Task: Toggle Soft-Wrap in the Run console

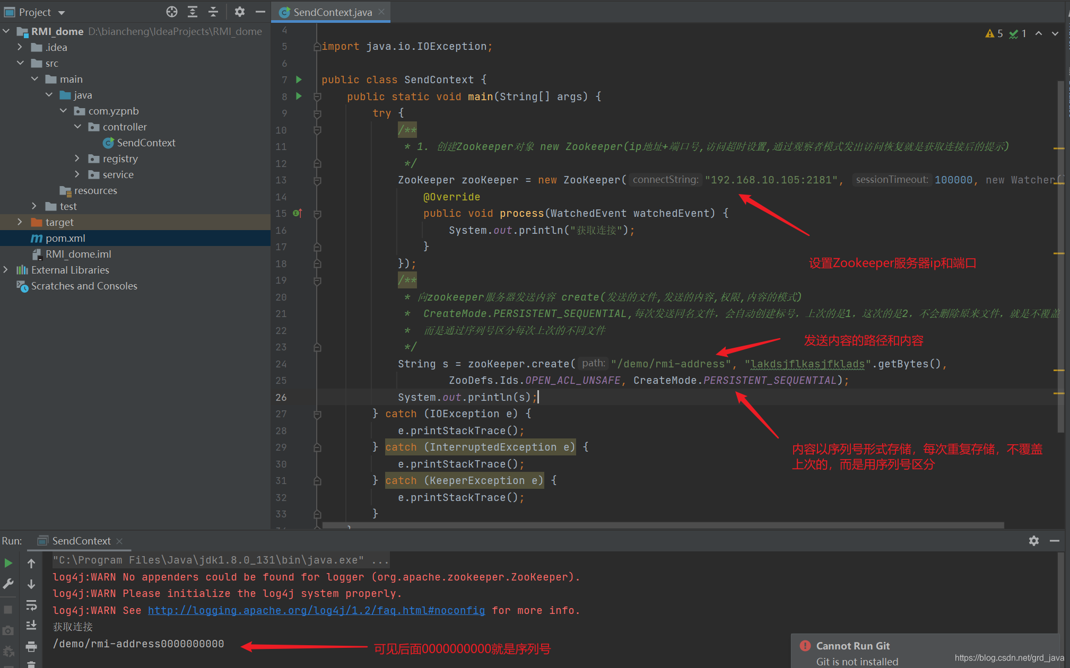Action: coord(31,605)
